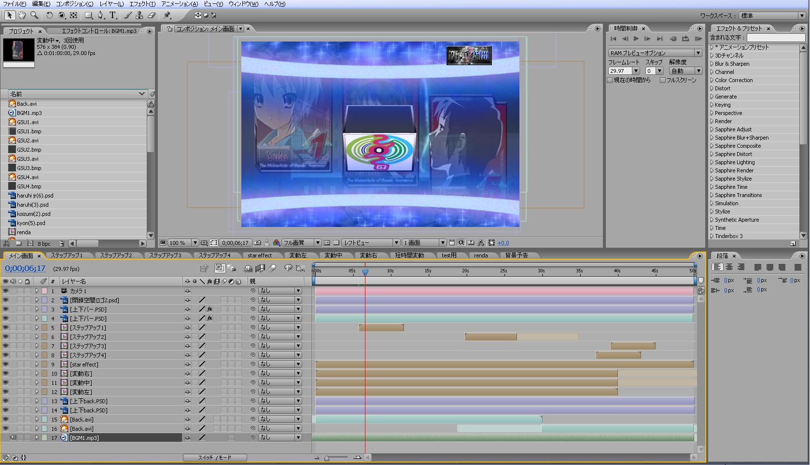Click the exposure +0.0 value
810x465 pixels.
tap(503, 243)
